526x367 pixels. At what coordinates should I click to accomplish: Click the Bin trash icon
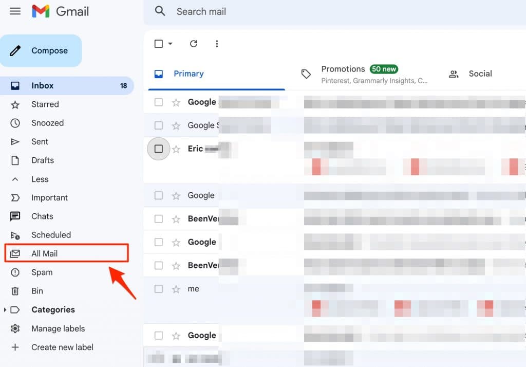pyautogui.click(x=15, y=291)
